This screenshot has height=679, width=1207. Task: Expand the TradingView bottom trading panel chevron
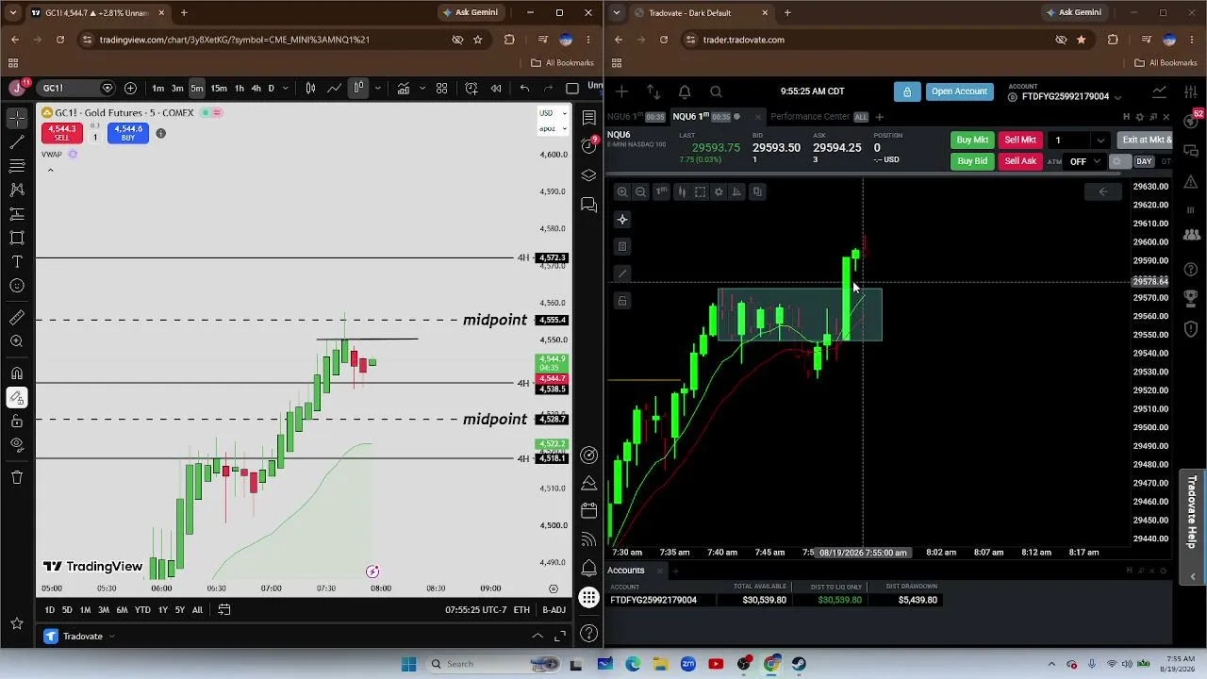[537, 637]
